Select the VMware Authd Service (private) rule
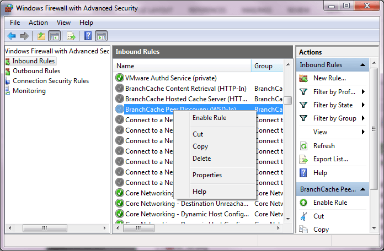 [171, 78]
